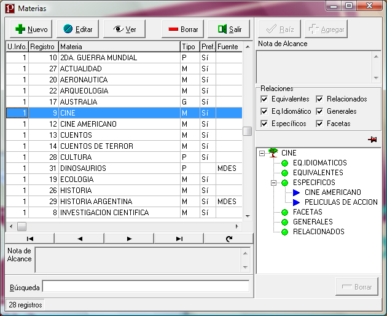This screenshot has height=316, width=387.
Task: Collapse the CINE root tree node
Action: (x=262, y=153)
